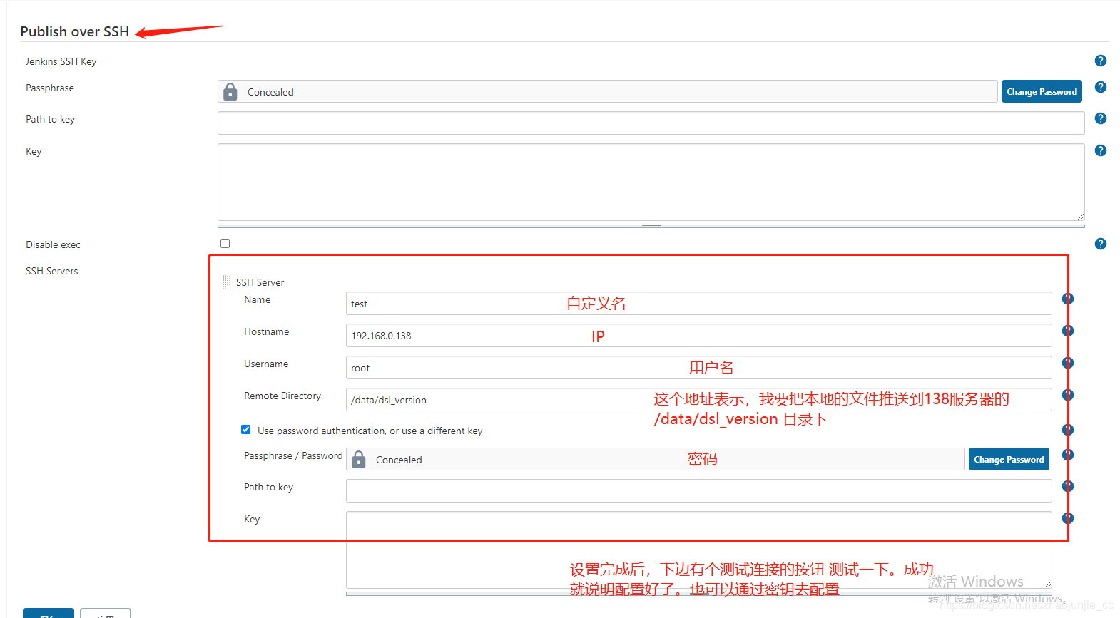This screenshot has width=1120, height=618.
Task: Open help icon for Hostname field
Action: [x=1068, y=331]
